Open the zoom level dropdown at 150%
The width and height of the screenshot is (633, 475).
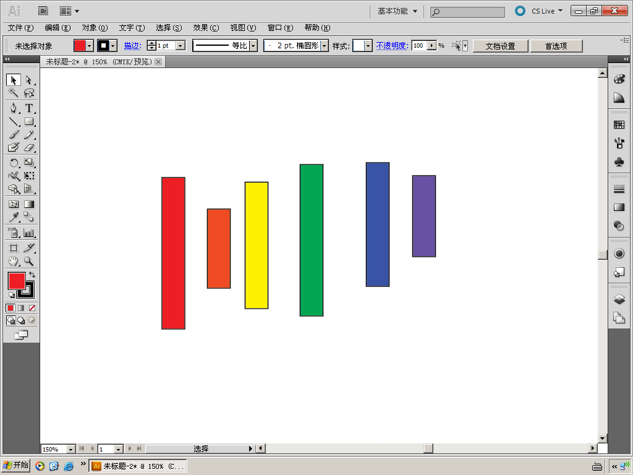coord(70,449)
